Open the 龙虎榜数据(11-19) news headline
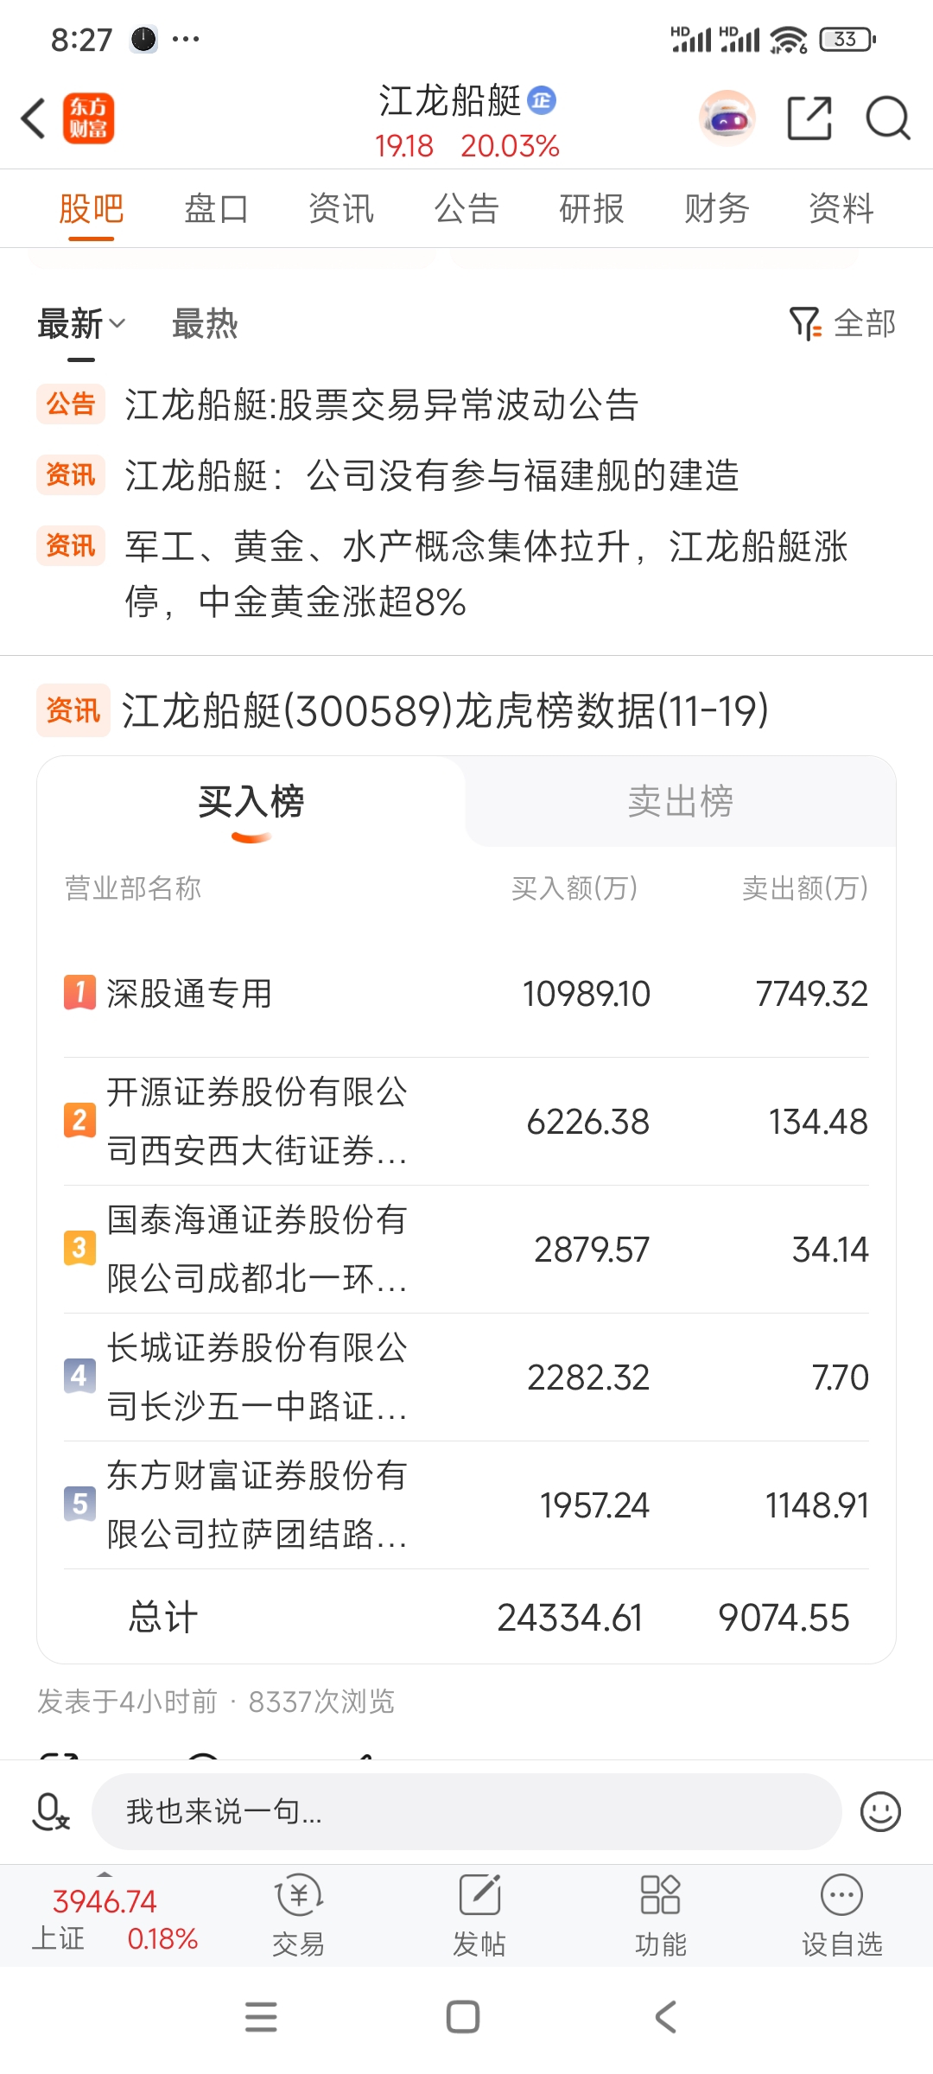Screen dimensions: 933x2074 445,711
